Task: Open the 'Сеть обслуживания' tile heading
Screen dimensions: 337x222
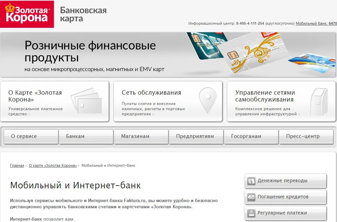Action: tap(151, 93)
